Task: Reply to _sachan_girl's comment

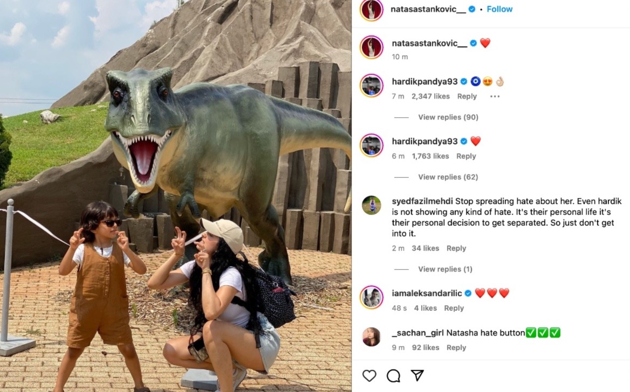Action: point(456,347)
